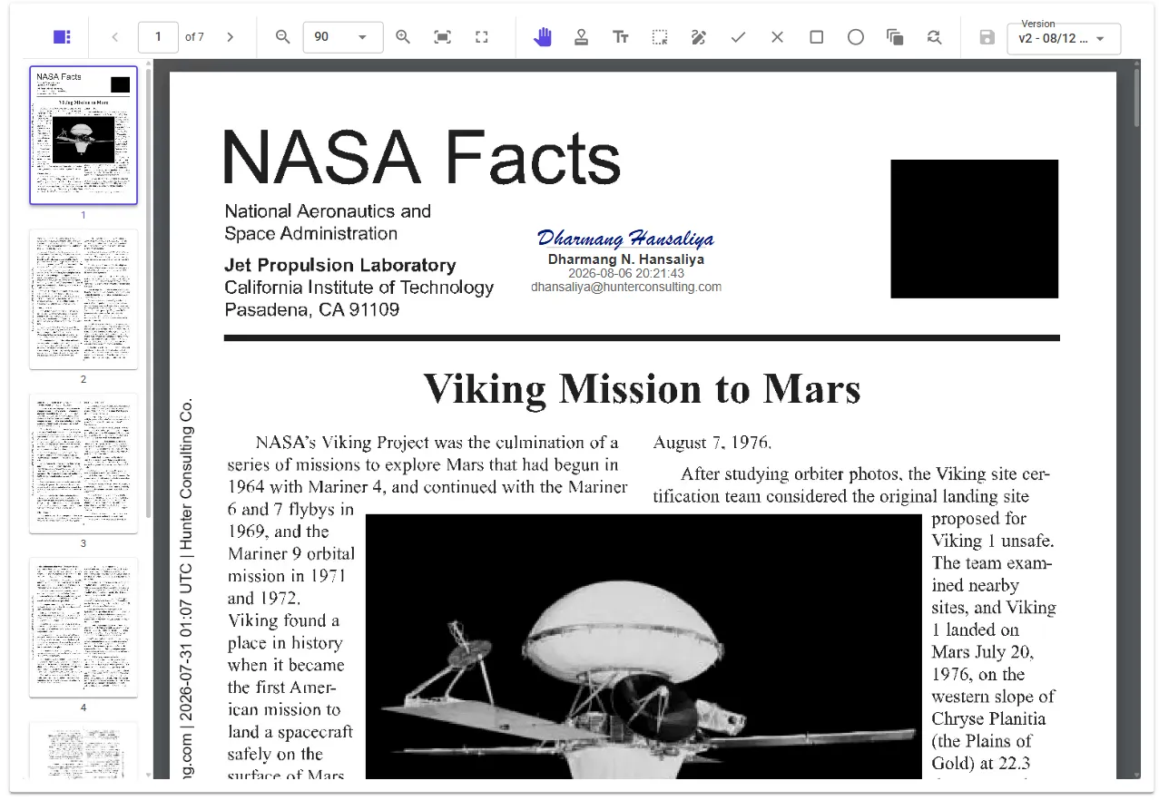The width and height of the screenshot is (1159, 810).
Task: Select the hand pan tool
Action: click(543, 37)
